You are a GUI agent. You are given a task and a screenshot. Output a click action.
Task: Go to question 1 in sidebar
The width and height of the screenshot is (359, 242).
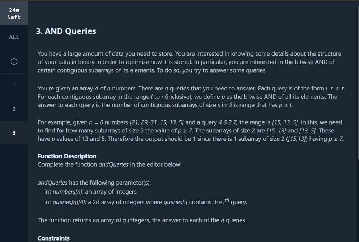coord(14,85)
